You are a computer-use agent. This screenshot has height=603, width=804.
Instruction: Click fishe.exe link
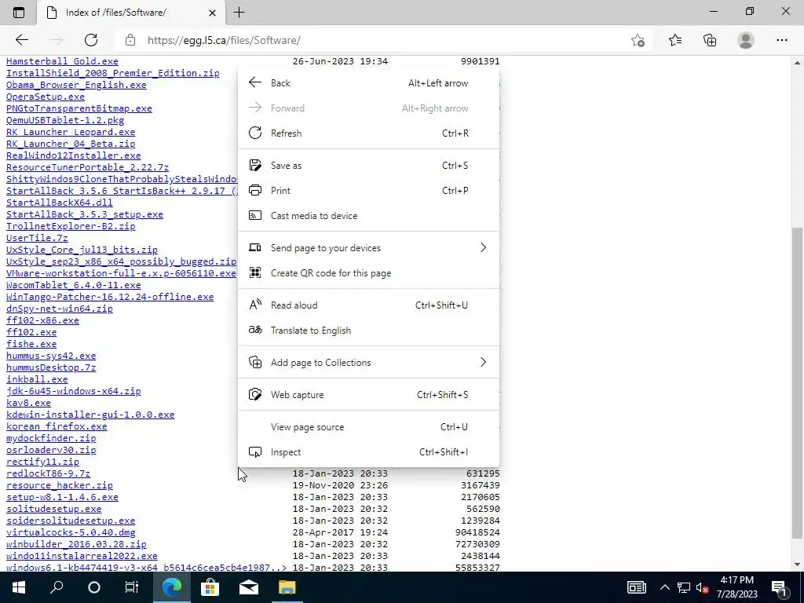pos(31,345)
